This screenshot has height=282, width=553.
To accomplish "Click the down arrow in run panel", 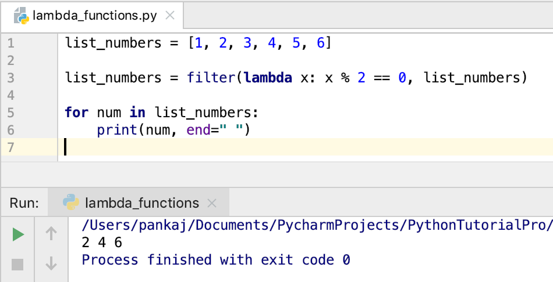I will [51, 263].
